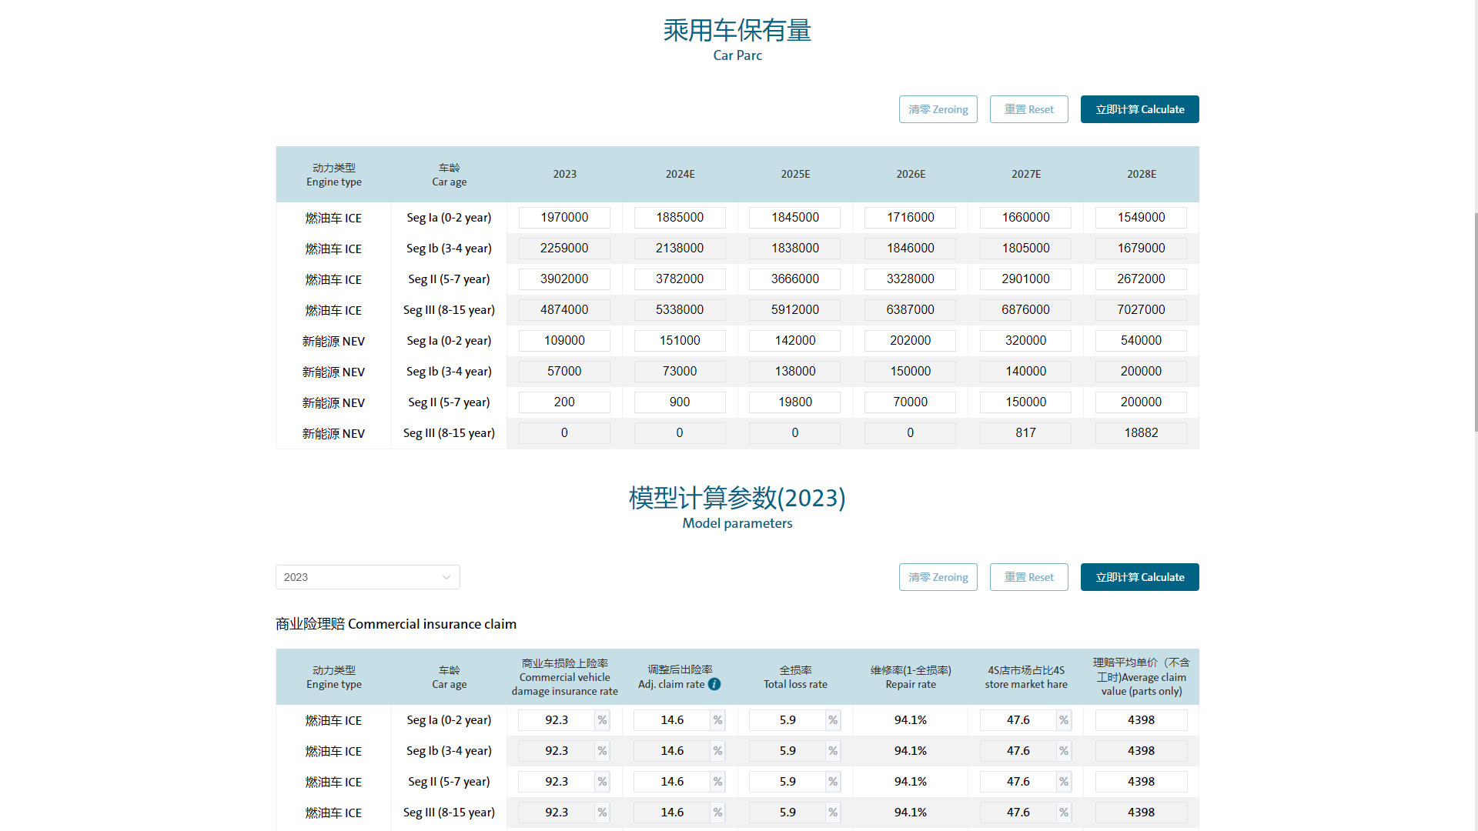
Task: Click the Model parameters Reset button
Action: click(x=1028, y=577)
